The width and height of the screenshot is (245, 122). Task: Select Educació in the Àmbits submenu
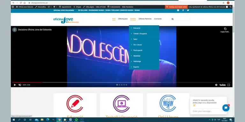(144, 28)
